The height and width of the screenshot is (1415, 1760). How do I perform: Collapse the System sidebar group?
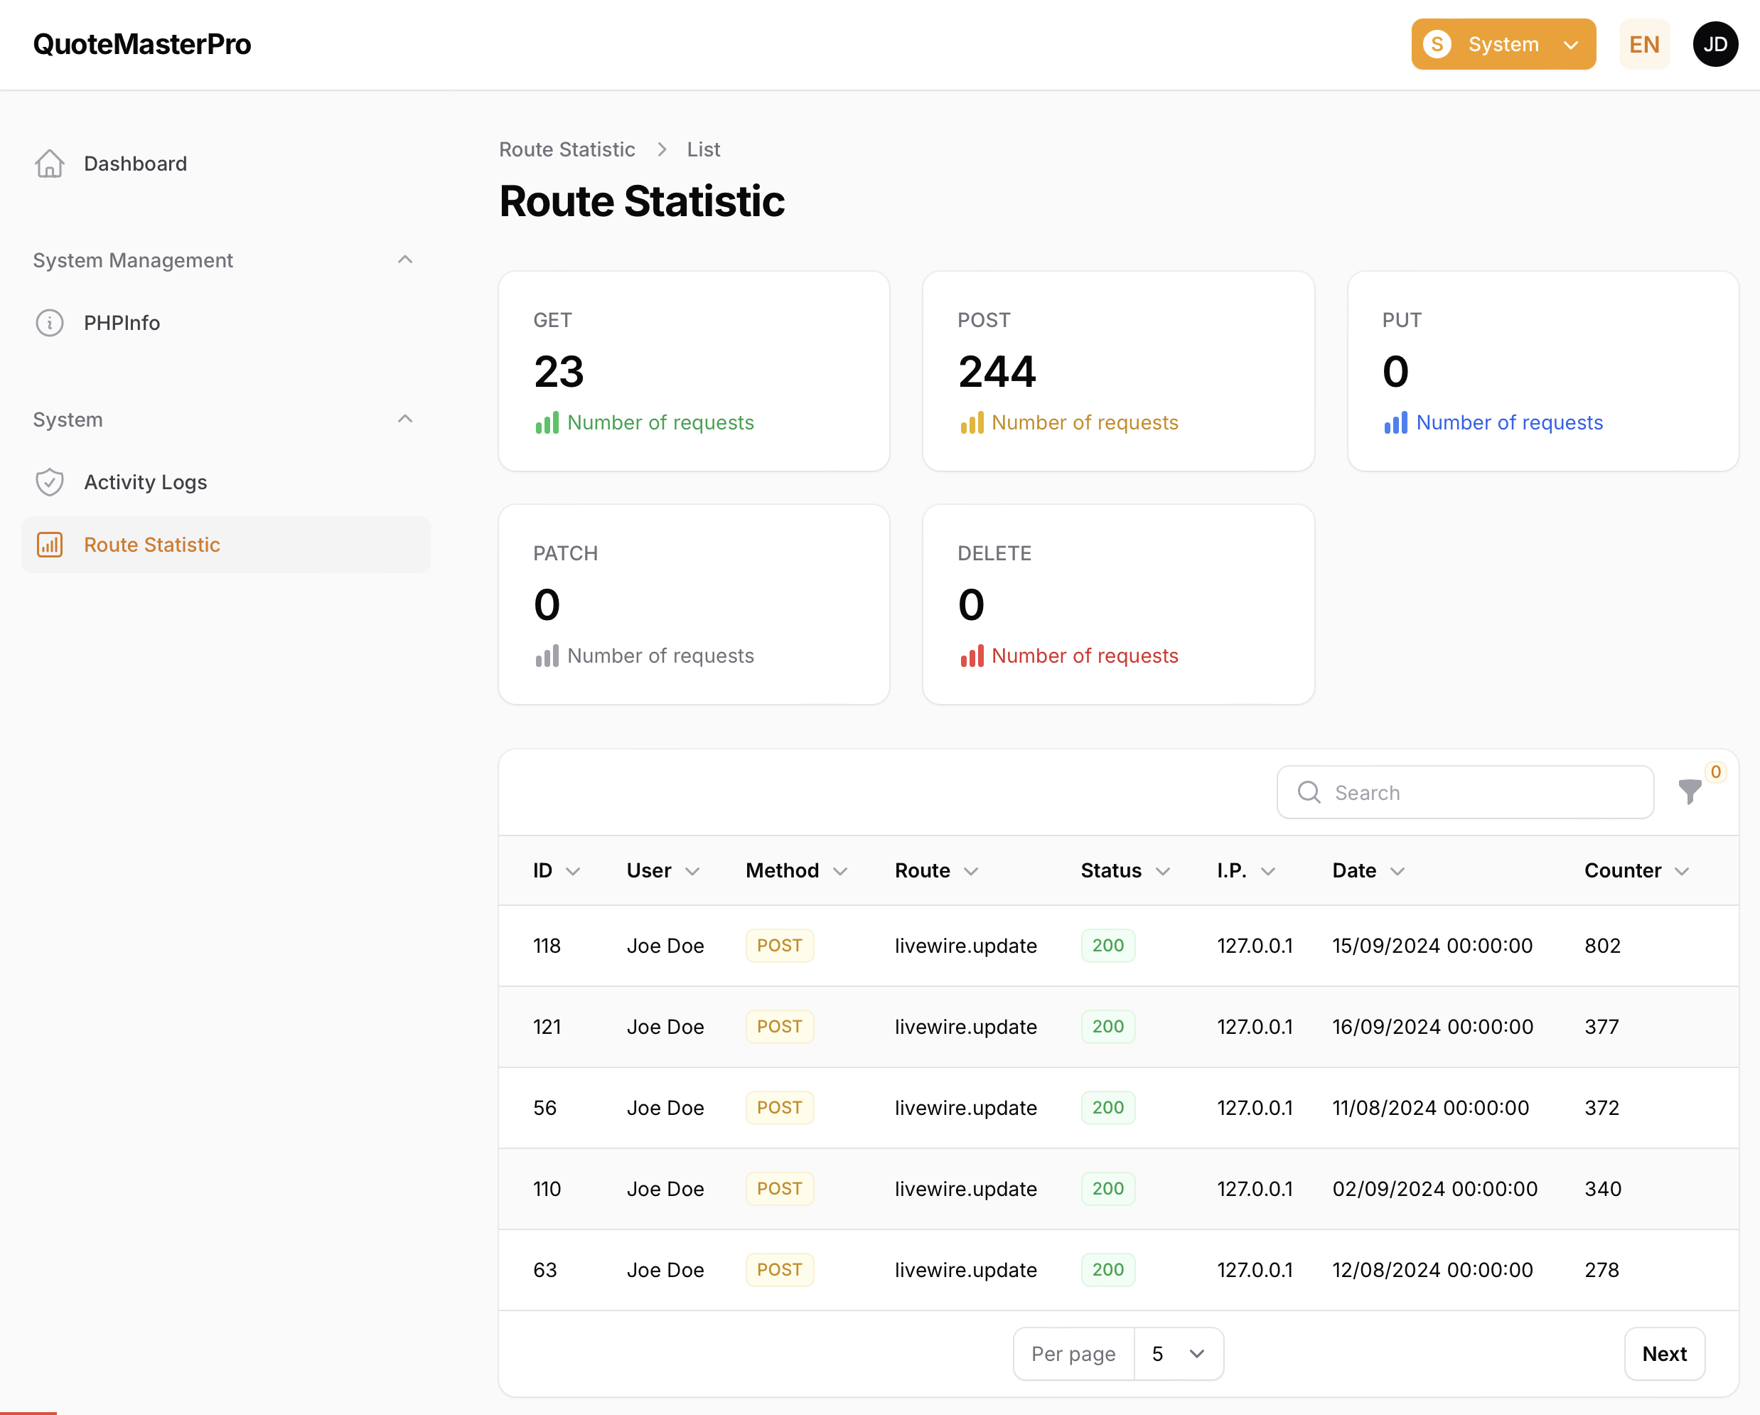(x=405, y=419)
